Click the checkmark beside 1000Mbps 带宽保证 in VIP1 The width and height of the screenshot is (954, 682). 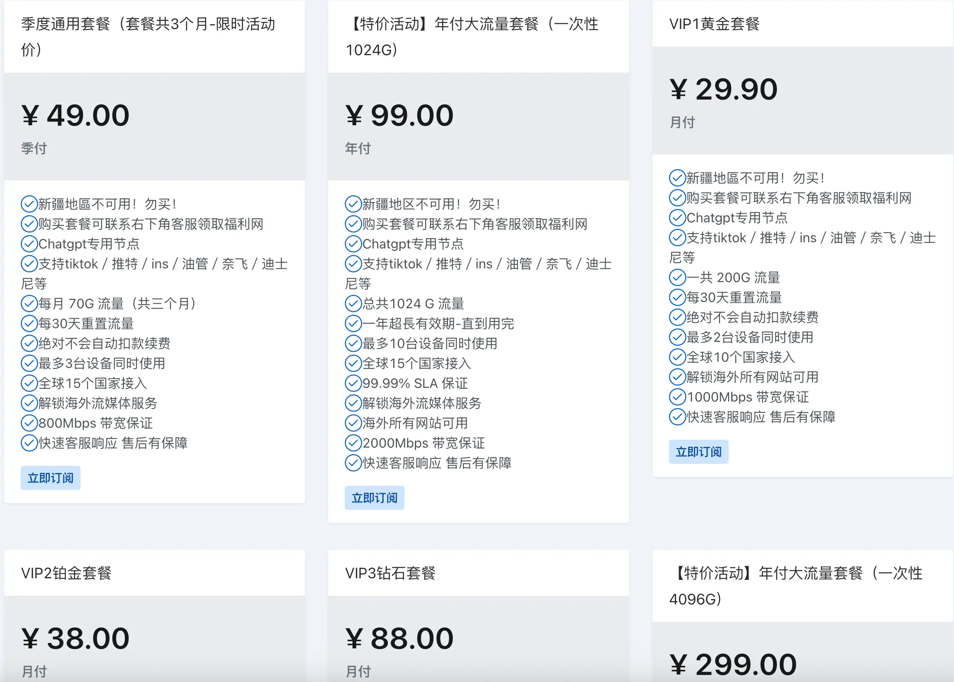tap(677, 397)
